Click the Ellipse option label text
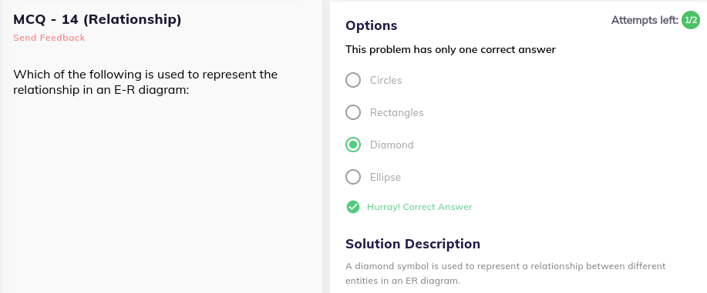Image resolution: width=707 pixels, height=293 pixels. coord(385,178)
